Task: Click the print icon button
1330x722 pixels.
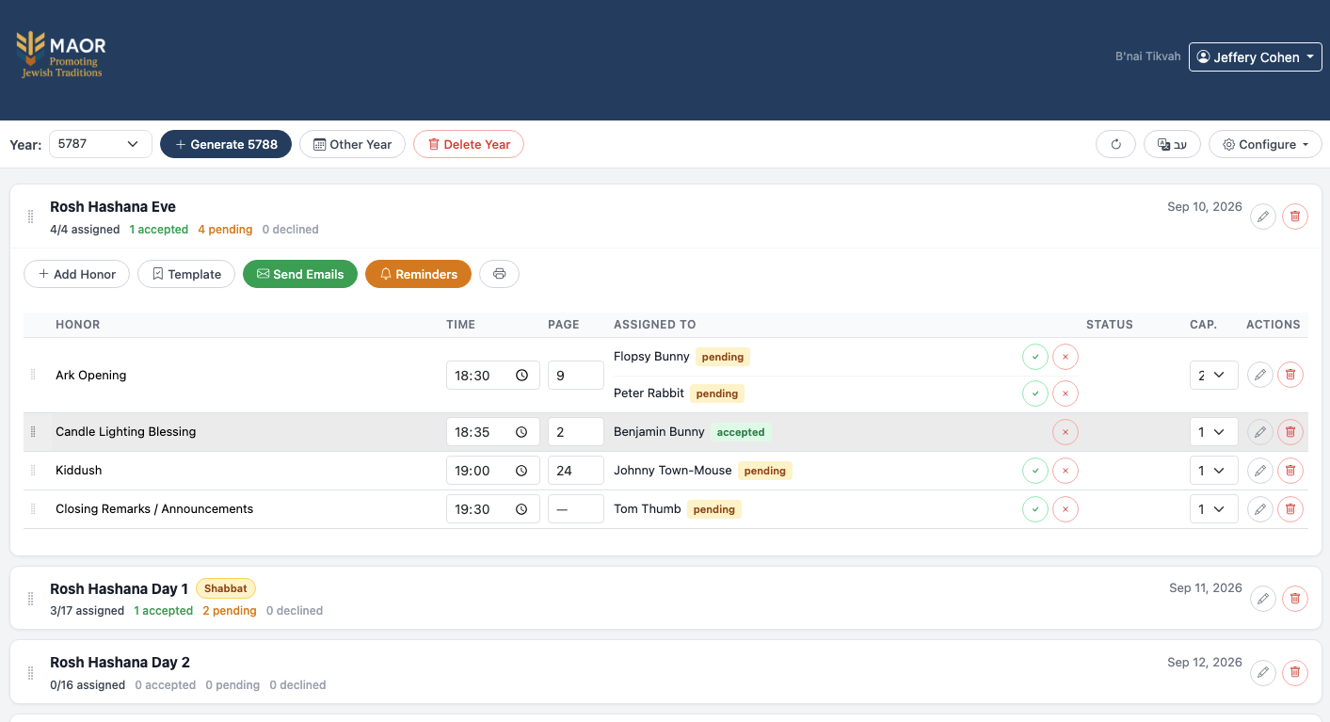Action: [x=499, y=274]
